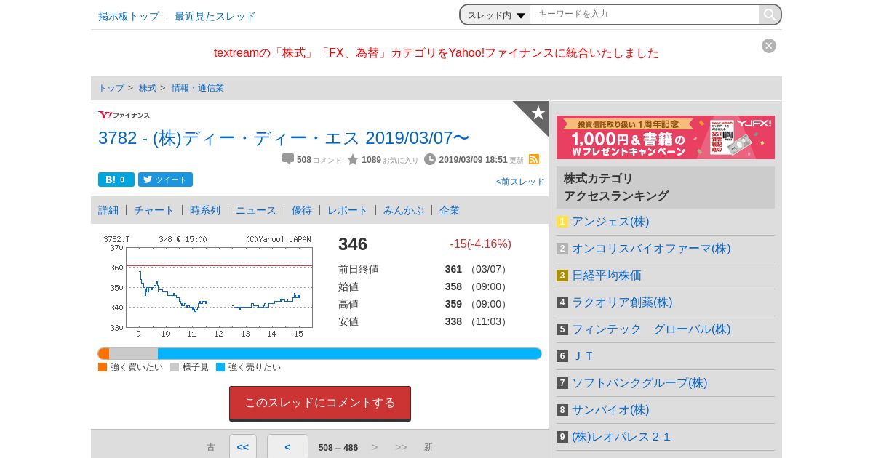873x458 pixels.
Task: Select the 企業 tab
Action: [x=450, y=210]
